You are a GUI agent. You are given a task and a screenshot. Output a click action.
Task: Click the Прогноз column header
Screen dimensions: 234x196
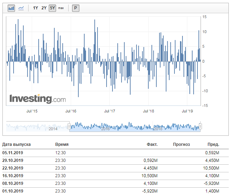[181, 144]
